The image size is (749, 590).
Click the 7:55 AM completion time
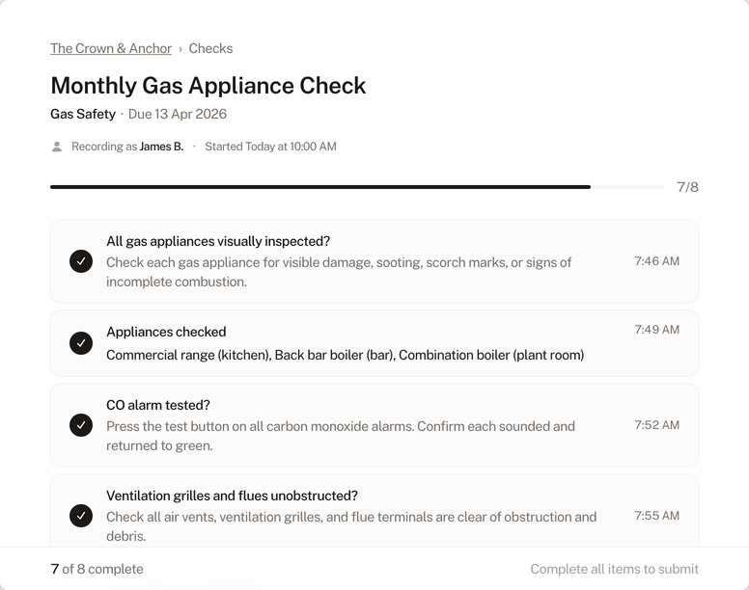(x=656, y=516)
